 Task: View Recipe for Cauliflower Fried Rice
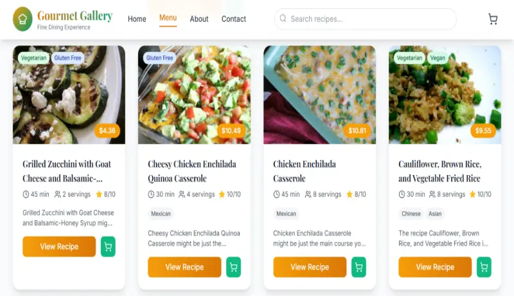click(x=435, y=267)
